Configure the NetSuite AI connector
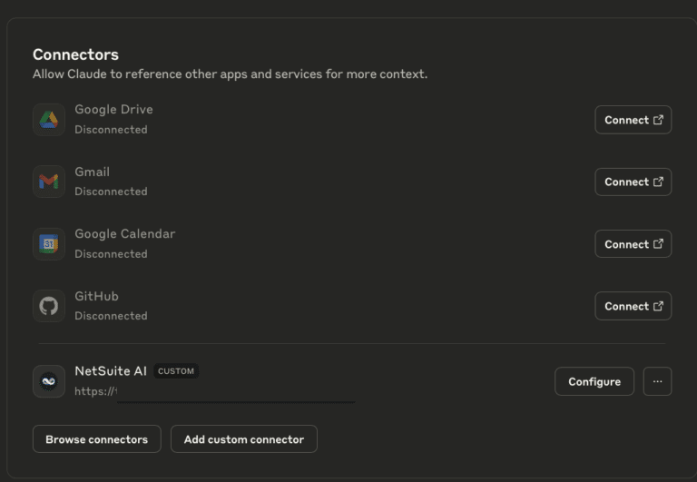 click(x=594, y=381)
